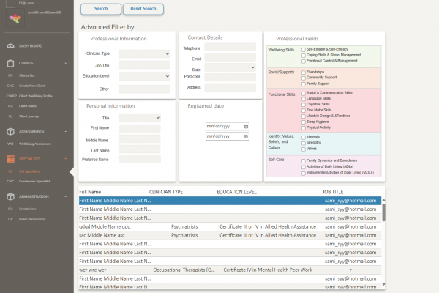Open Clients List in sidebar

point(27,75)
